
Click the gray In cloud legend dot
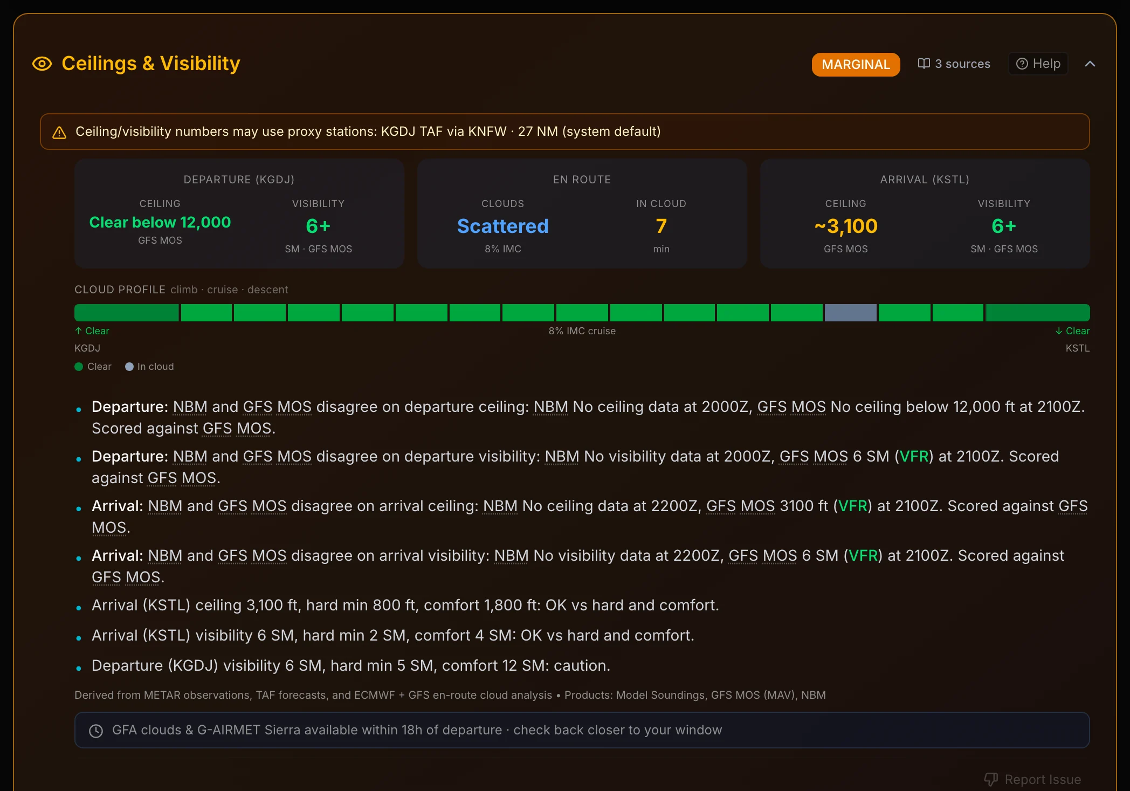[129, 367]
